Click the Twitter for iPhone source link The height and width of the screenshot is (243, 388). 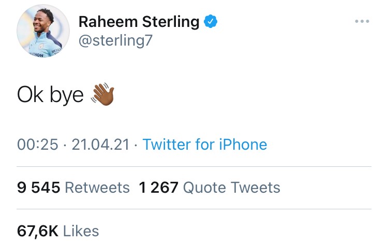204,144
